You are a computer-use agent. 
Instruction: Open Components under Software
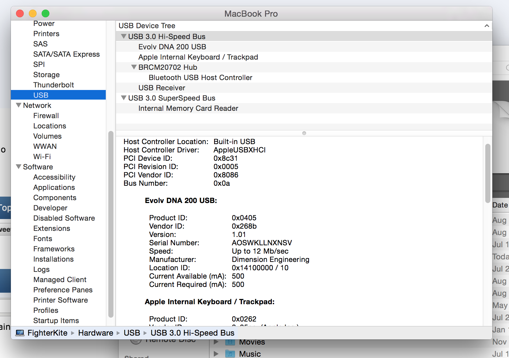[x=55, y=198]
